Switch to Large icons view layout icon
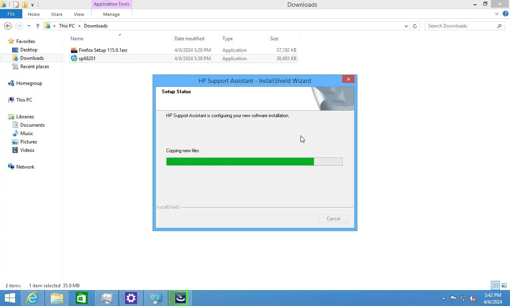Screen dimensions: 510x306 coord(504,286)
